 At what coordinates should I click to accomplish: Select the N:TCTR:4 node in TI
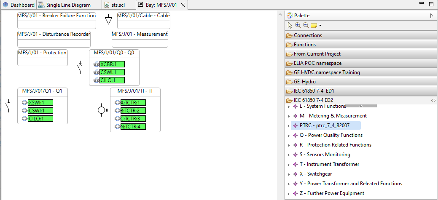(133, 126)
